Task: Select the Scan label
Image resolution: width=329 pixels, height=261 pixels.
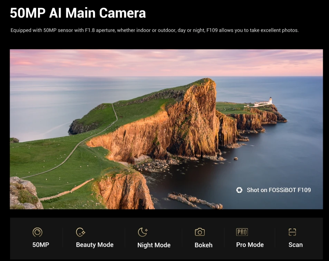Action: point(296,245)
